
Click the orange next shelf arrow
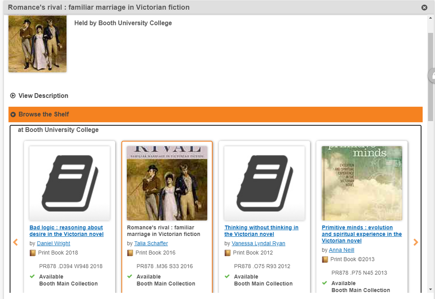[x=415, y=242]
